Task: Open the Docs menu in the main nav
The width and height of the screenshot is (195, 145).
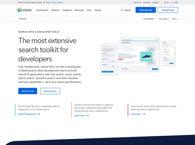Action: tap(89, 10)
